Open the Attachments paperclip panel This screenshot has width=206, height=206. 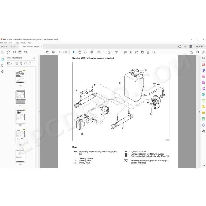click(2, 72)
